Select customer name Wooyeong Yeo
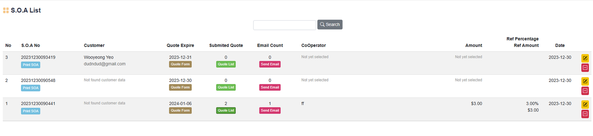Screen dimensions: 593x136 click(99, 57)
